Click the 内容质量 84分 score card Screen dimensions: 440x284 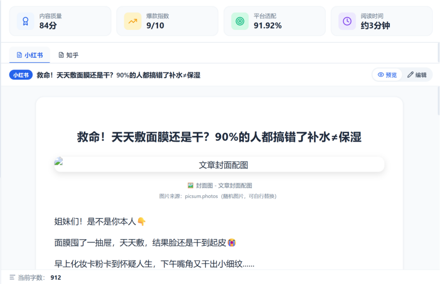tap(60, 21)
